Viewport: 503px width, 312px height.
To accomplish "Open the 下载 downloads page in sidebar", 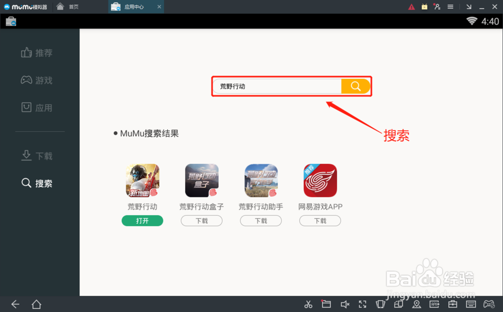I will click(37, 156).
